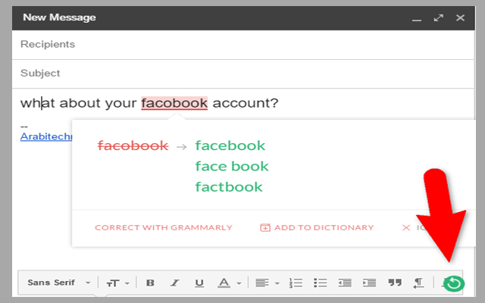The image size is (485, 303).
Task: Click Correct with Grammarly
Action: coord(164,227)
